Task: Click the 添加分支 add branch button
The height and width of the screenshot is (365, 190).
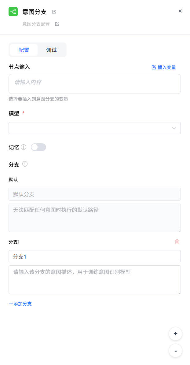Action: 20,304
